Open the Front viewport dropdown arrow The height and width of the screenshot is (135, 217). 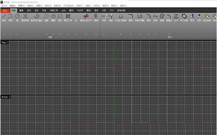click(x=10, y=97)
